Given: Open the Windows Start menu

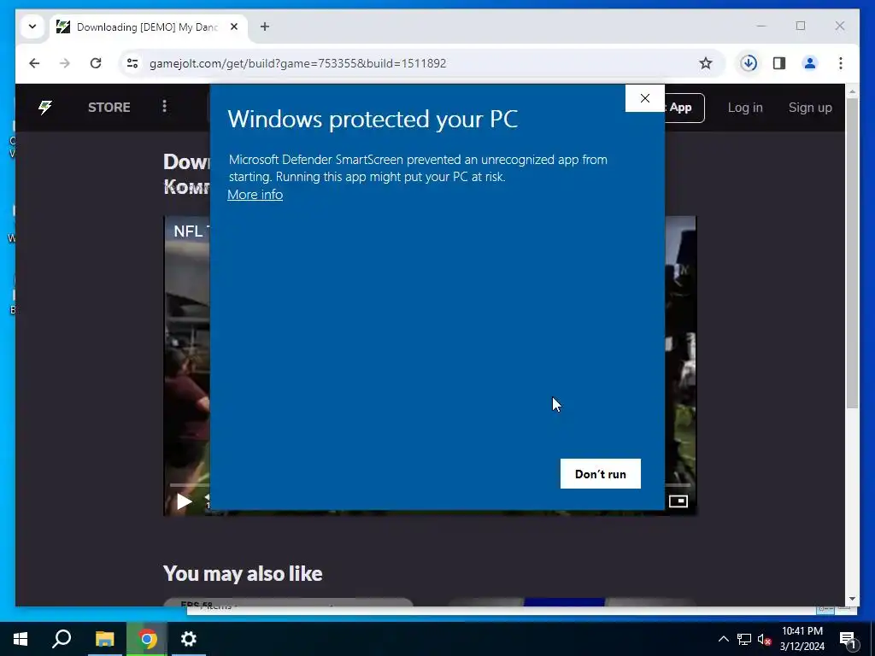Looking at the screenshot, I should (21, 639).
